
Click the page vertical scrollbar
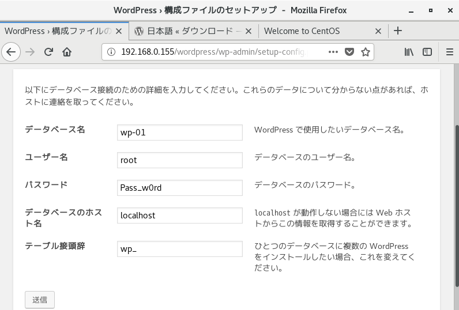coord(457,206)
